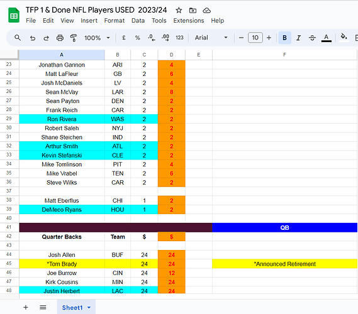Click the cell 'Ron Rivera'
Image resolution: width=358 pixels, height=314 pixels.
(x=62, y=119)
